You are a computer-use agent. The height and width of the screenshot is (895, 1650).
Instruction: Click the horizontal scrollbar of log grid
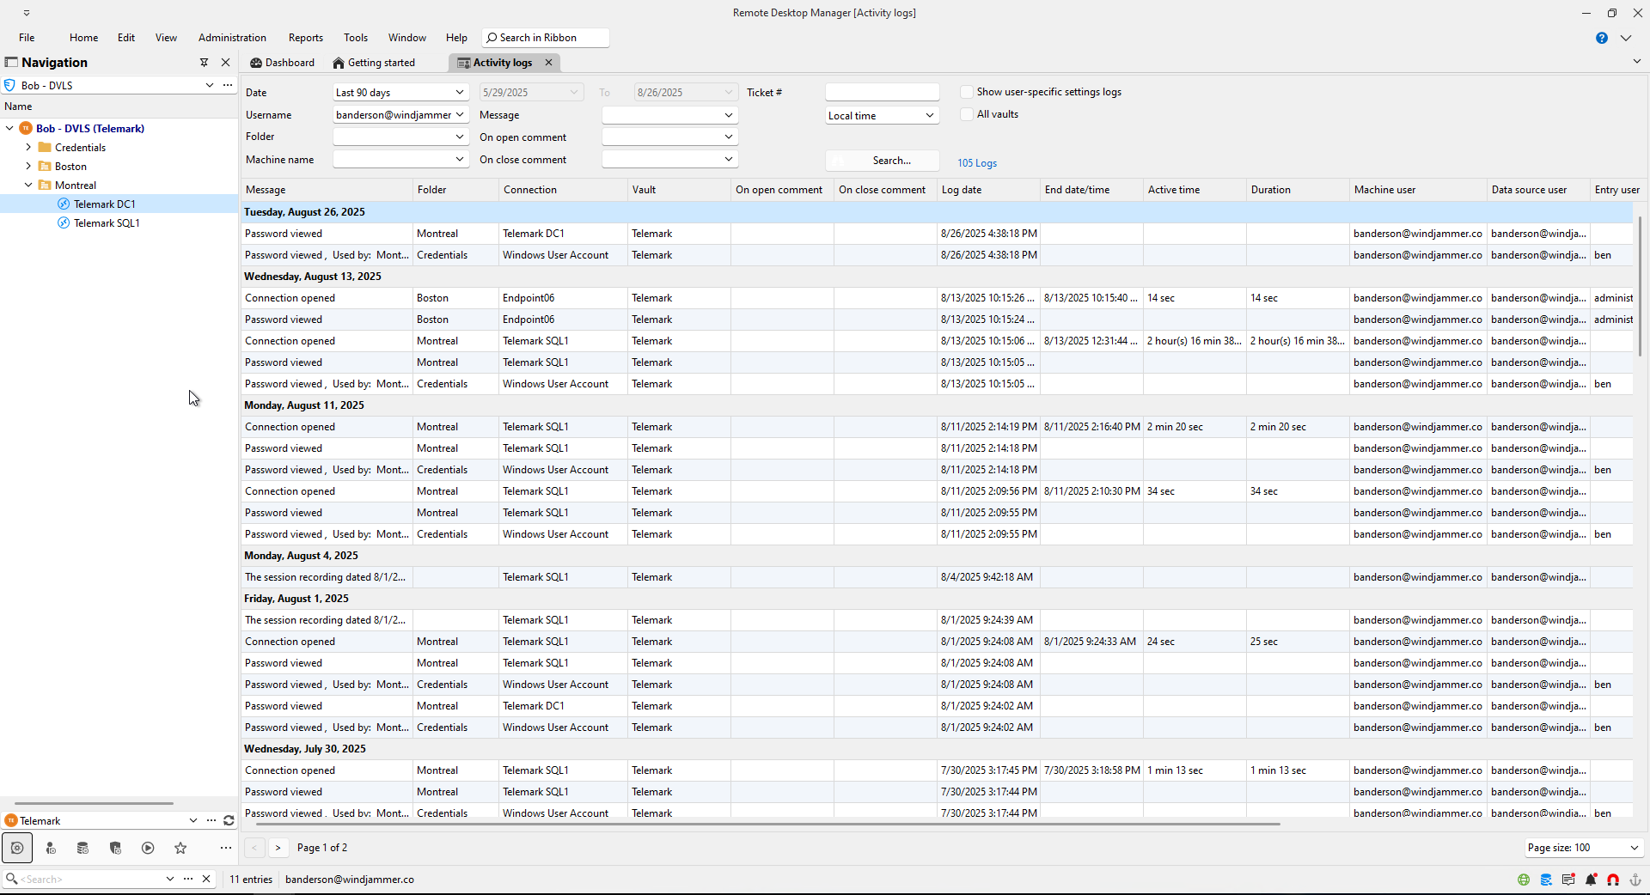click(767, 824)
